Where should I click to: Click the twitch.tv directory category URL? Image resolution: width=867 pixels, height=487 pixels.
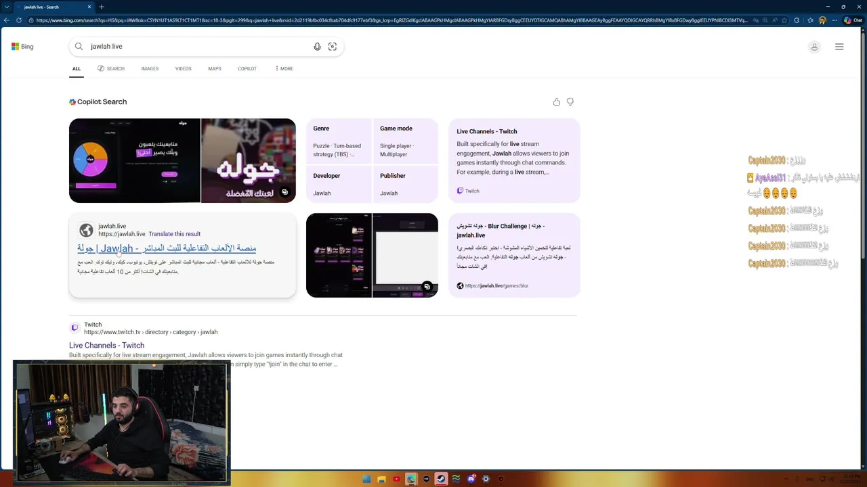tap(150, 332)
